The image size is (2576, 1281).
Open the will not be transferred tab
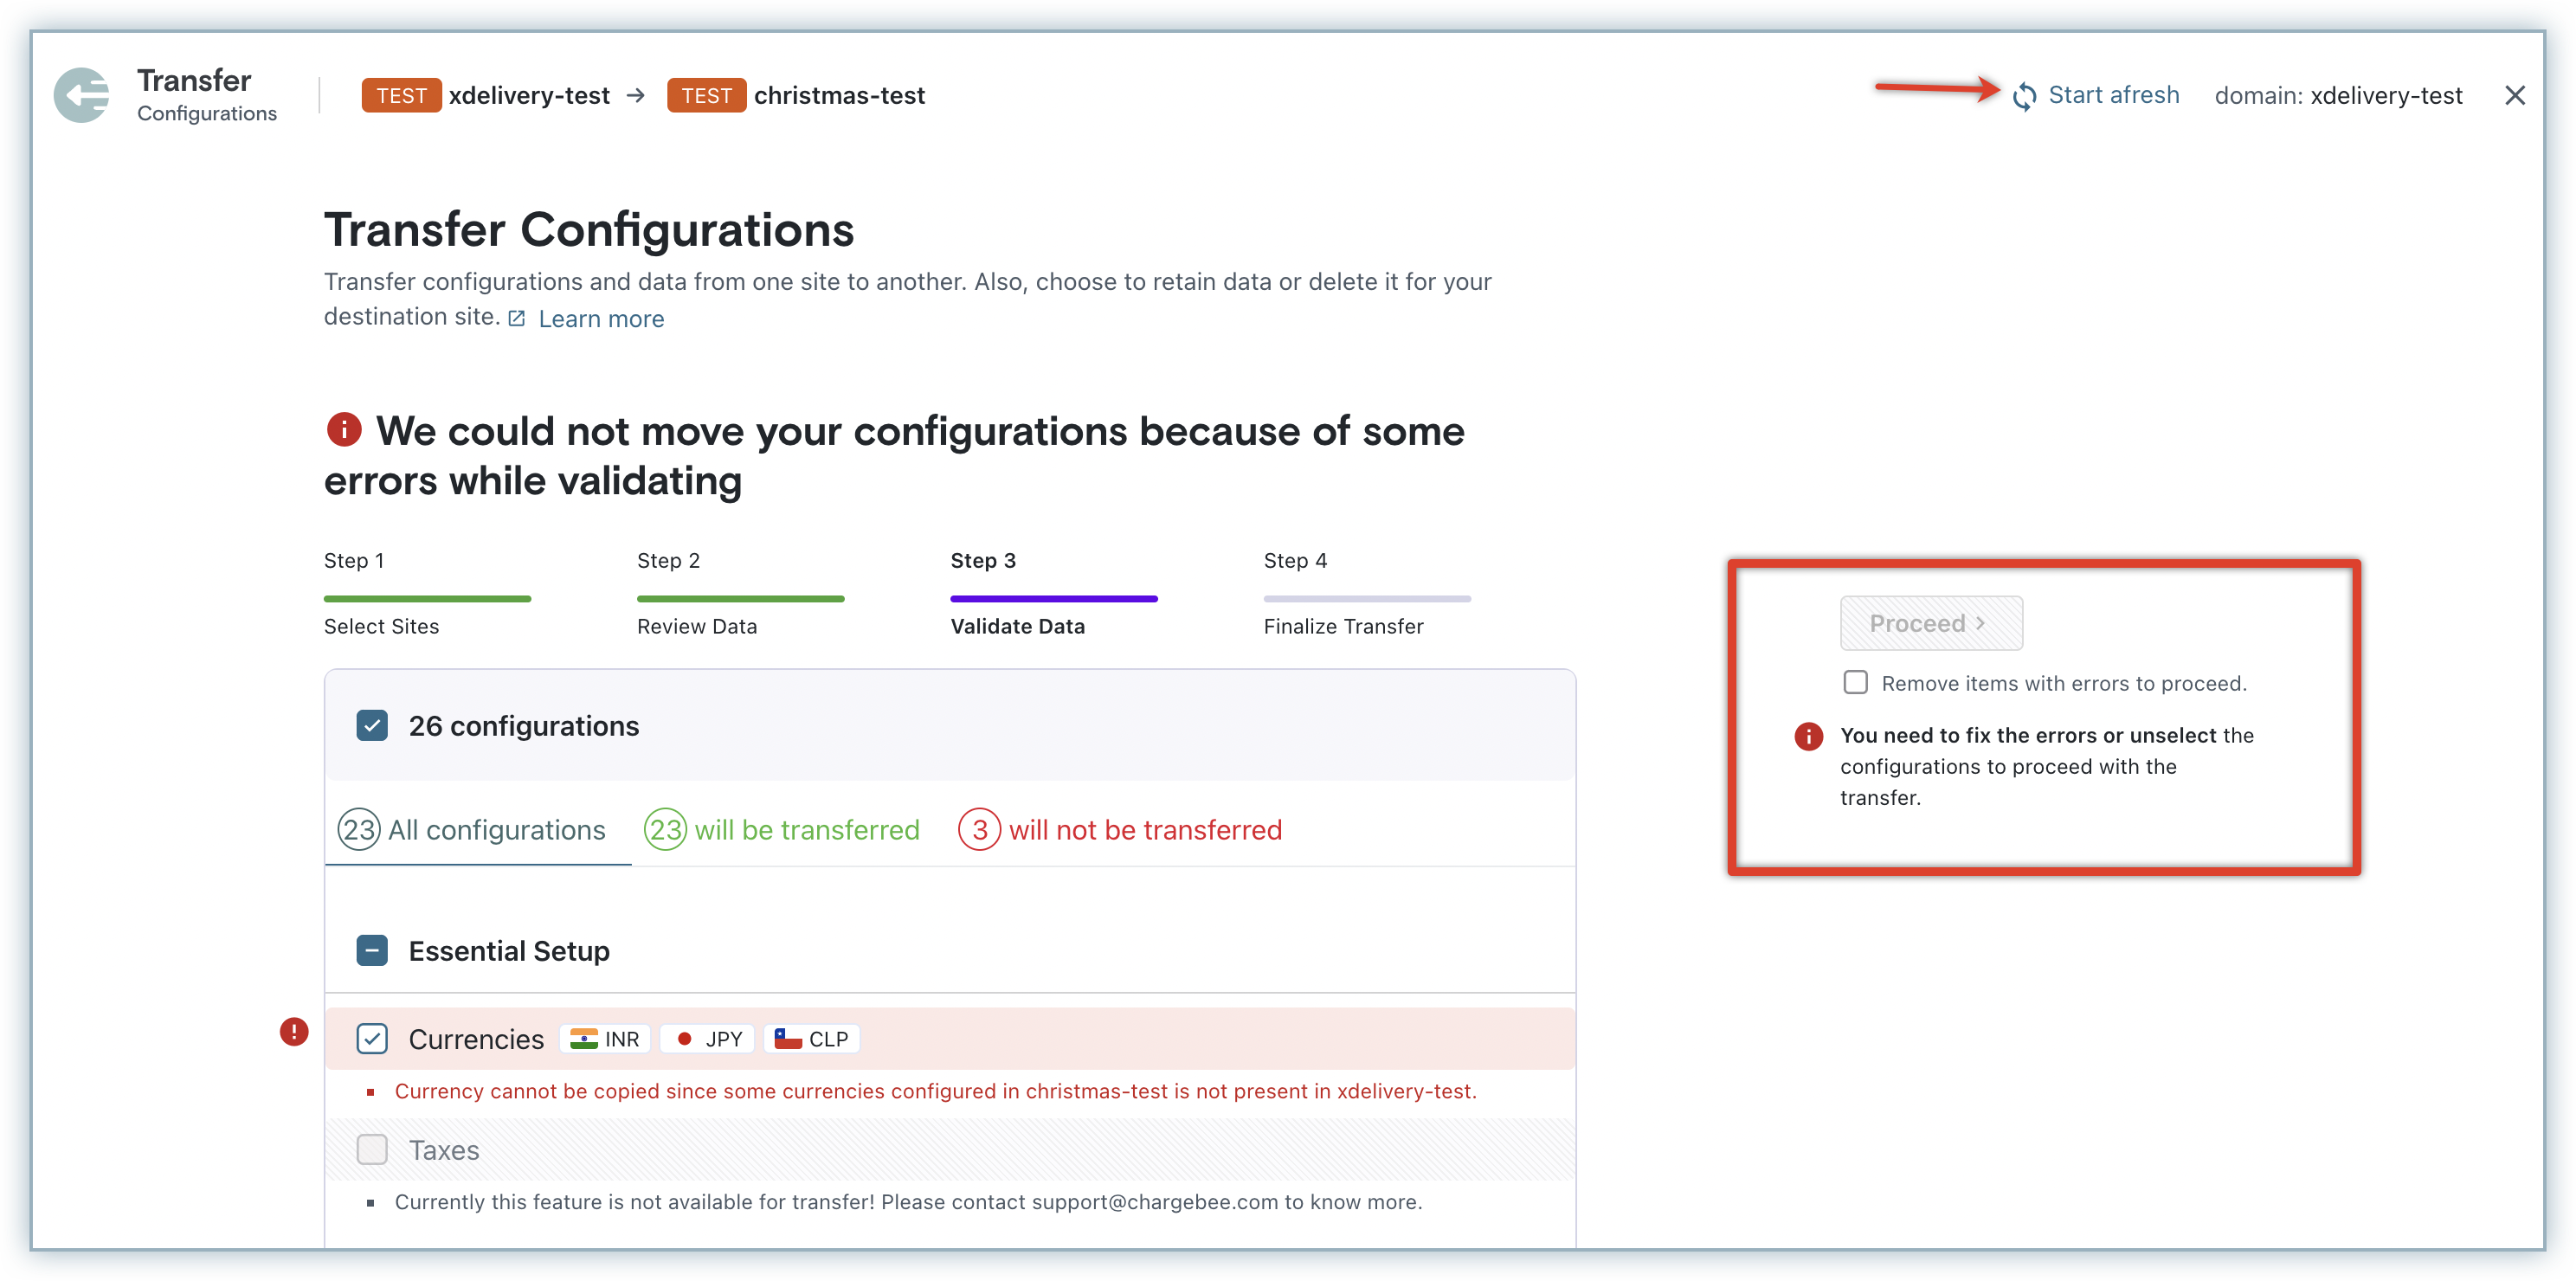(1120, 830)
